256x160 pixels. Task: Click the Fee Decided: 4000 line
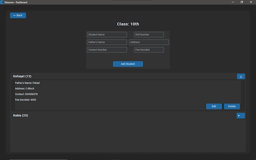click(x=26, y=100)
